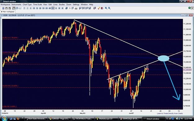Screen dimensions: 194x121
Task: Select the 10 minute time scale button
Action: tap(34, 8)
